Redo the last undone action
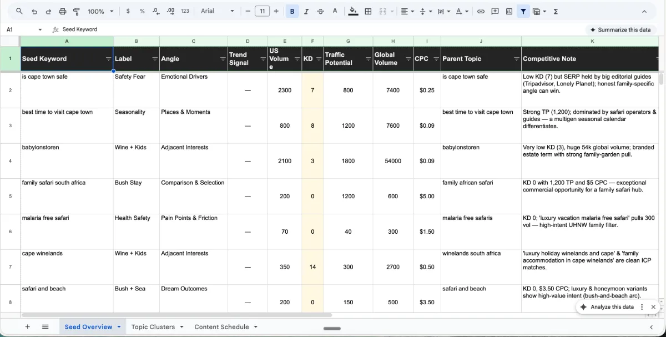Image resolution: width=666 pixels, height=337 pixels. pos(48,11)
